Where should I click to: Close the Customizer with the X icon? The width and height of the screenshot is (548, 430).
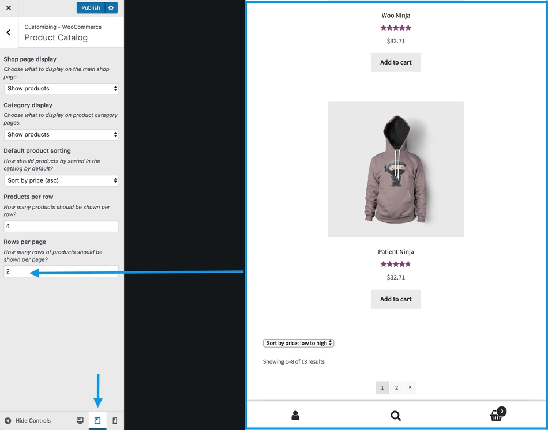(9, 7)
